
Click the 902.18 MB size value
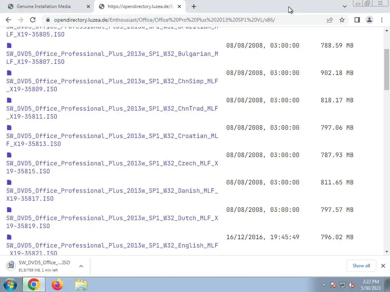point(337,73)
